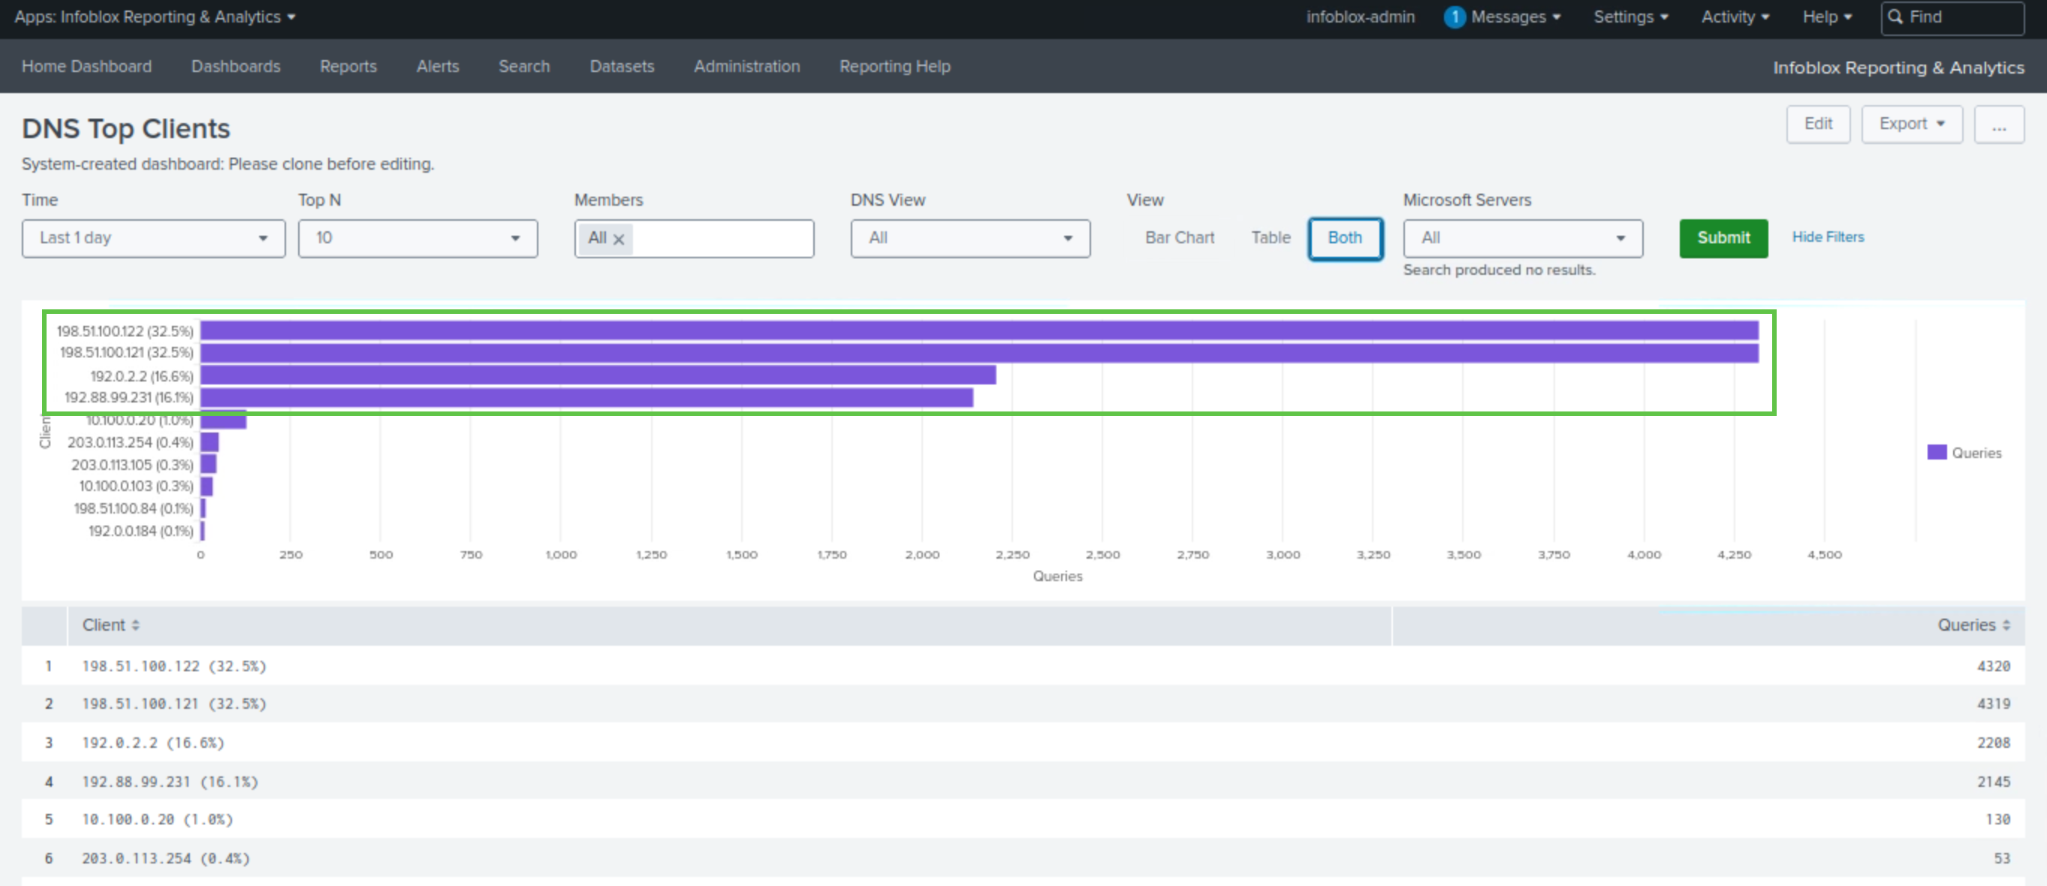This screenshot has width=2047, height=886.
Task: Open the Dashboards menu item
Action: tap(236, 67)
